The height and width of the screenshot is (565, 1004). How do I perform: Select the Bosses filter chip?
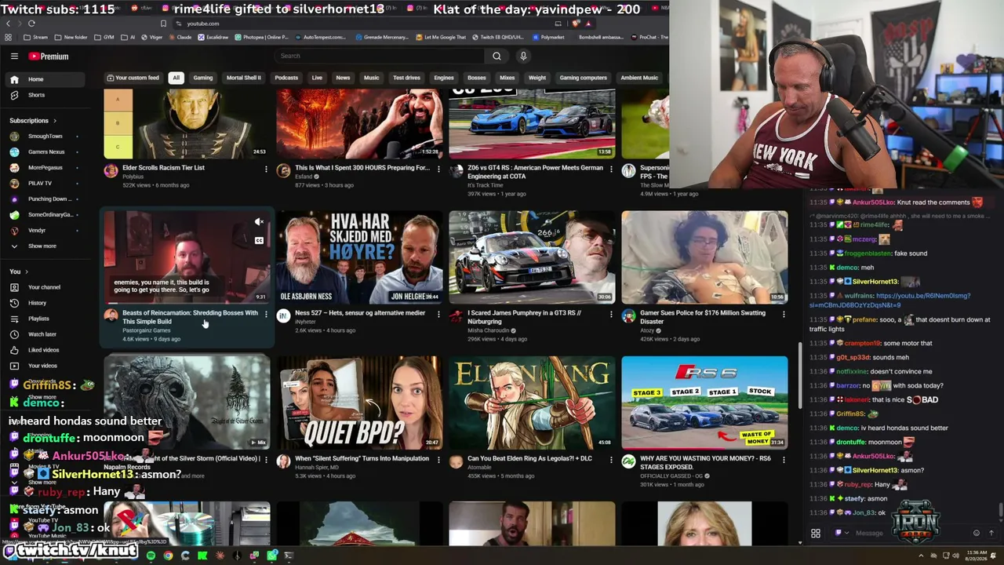(477, 78)
